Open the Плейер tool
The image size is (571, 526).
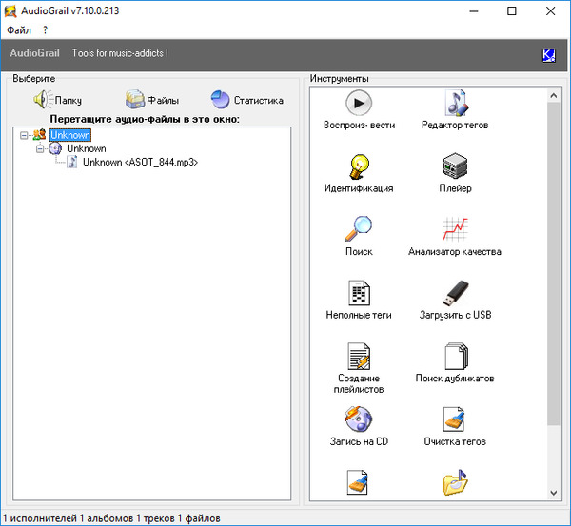point(455,166)
